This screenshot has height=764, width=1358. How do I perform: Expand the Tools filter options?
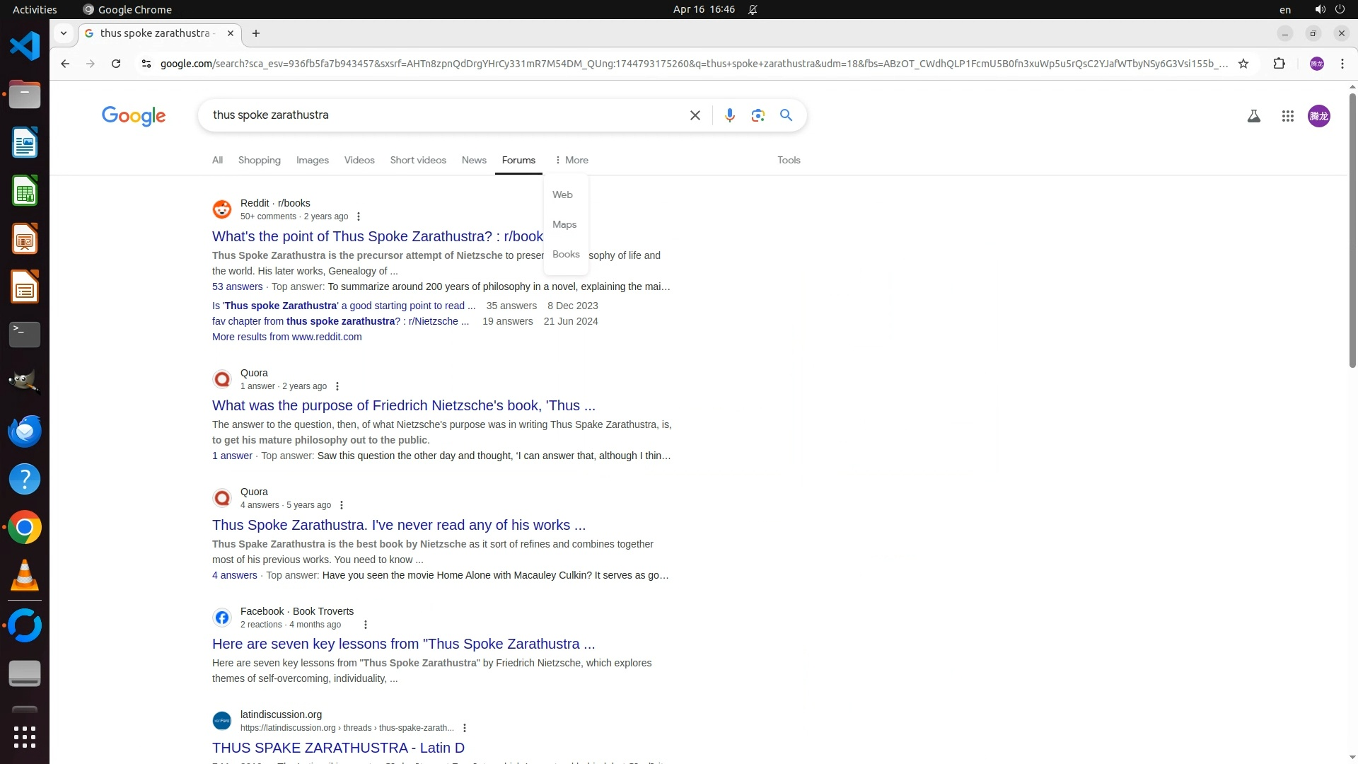788,160
